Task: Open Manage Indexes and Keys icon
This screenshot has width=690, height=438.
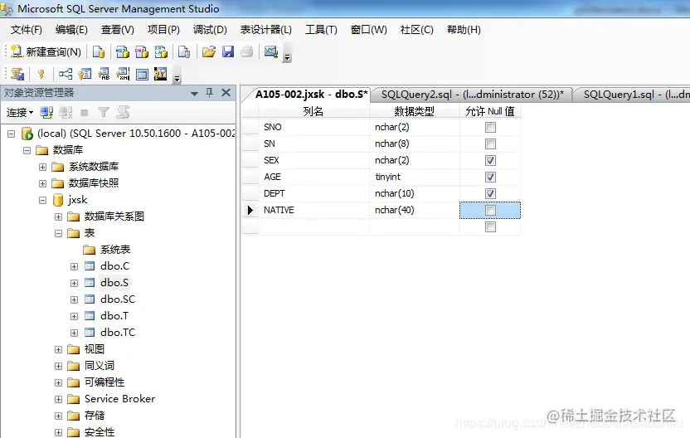Action: tap(85, 74)
